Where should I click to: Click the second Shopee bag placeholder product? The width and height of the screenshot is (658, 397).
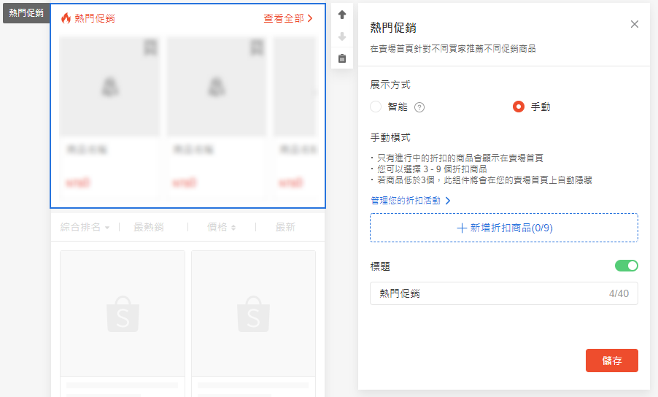coord(253,323)
